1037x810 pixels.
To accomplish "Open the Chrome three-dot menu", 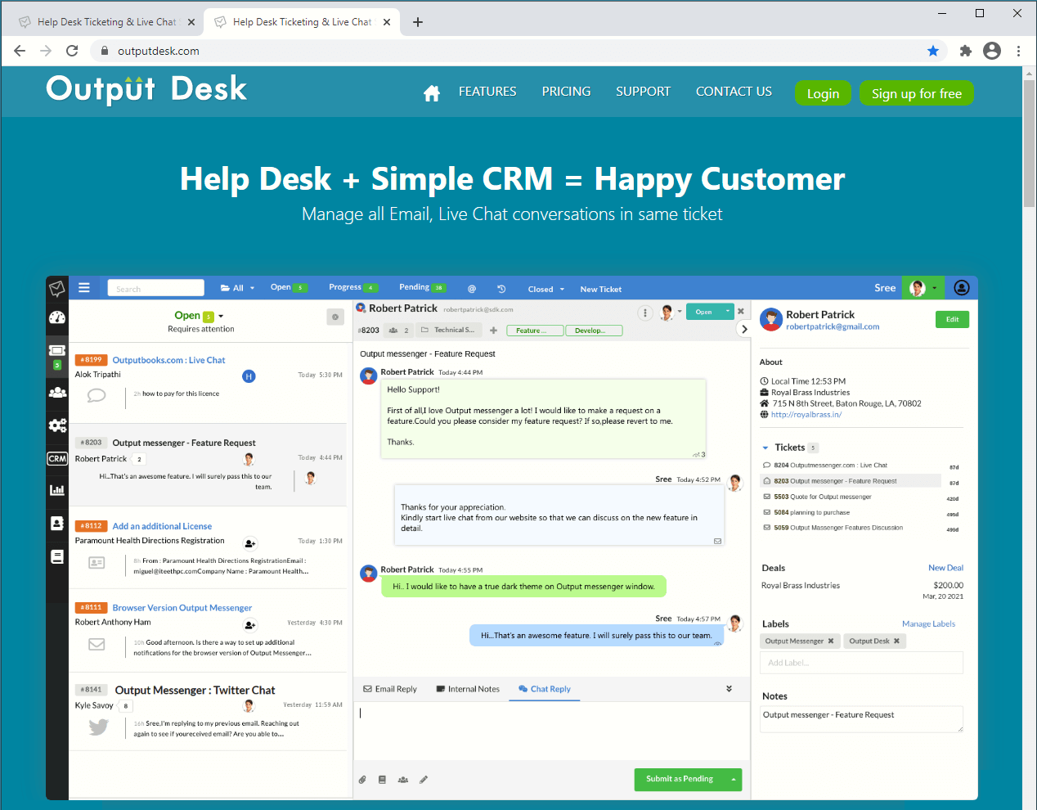I will tap(1018, 51).
